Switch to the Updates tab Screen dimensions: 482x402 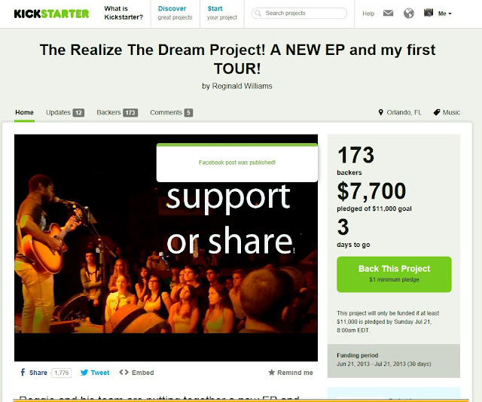(x=65, y=112)
